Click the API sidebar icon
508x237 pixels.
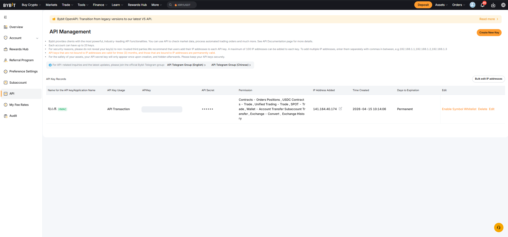pos(6,94)
